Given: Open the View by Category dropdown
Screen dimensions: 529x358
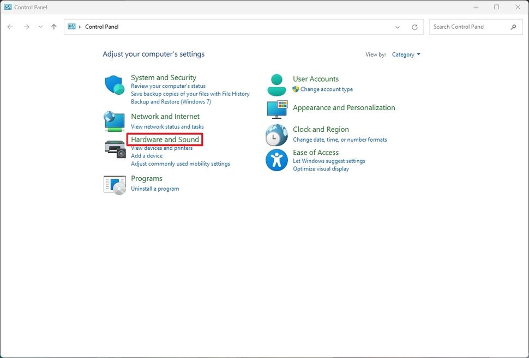Looking at the screenshot, I should [x=406, y=54].
